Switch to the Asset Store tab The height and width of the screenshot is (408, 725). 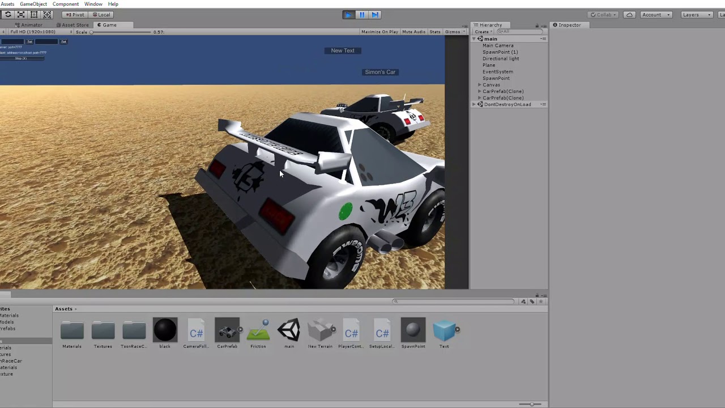click(x=72, y=25)
